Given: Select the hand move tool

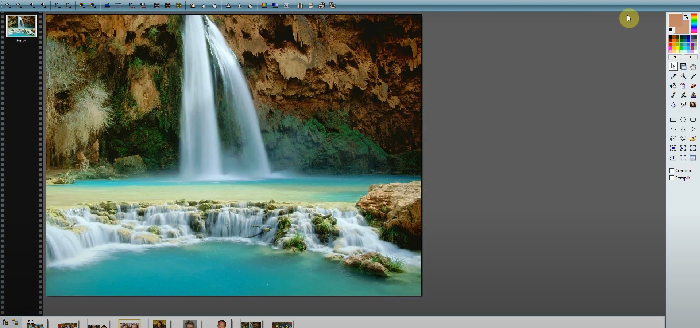Looking at the screenshot, I should [693, 67].
